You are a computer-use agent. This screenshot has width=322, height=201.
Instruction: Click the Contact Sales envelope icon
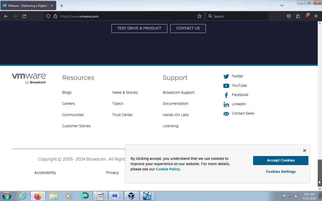[x=226, y=114]
